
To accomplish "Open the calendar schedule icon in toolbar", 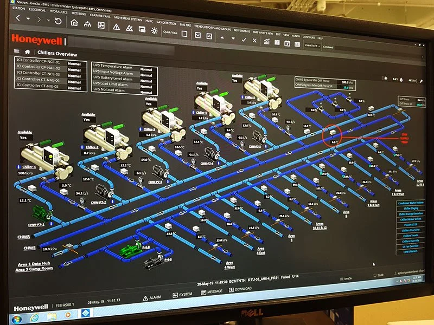I will click(x=288, y=43).
